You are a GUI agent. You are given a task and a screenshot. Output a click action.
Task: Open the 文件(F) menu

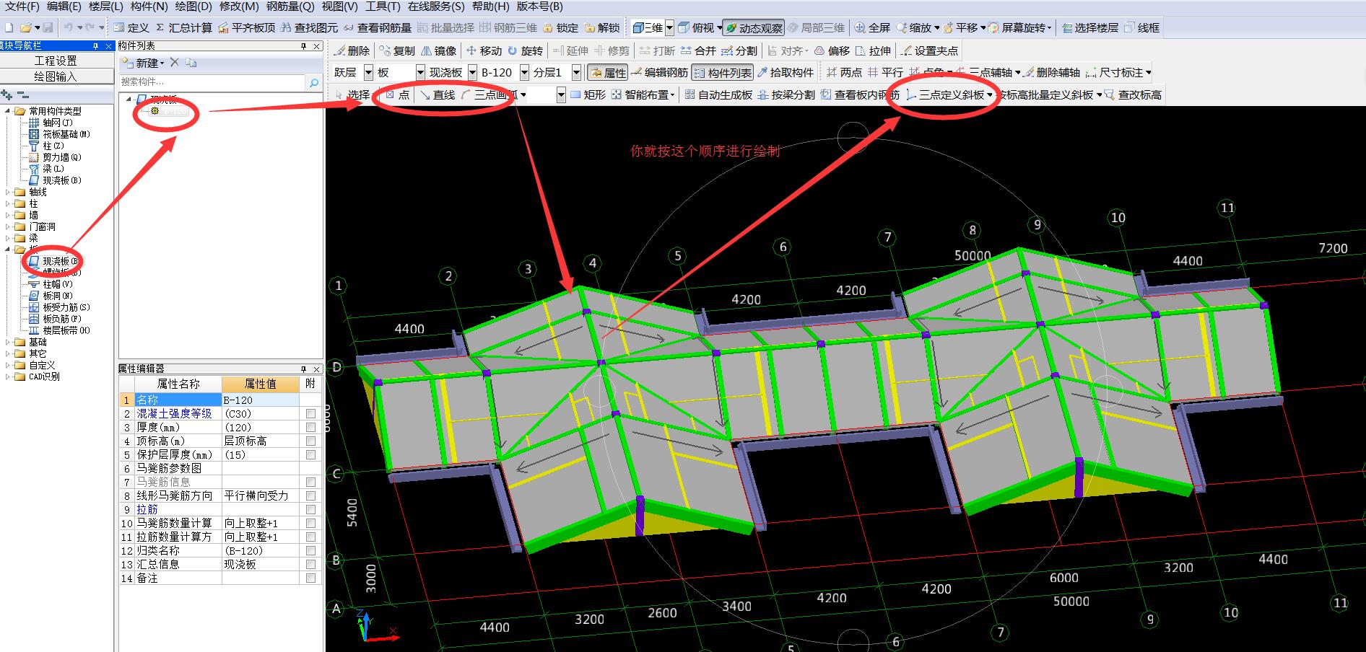22,6
